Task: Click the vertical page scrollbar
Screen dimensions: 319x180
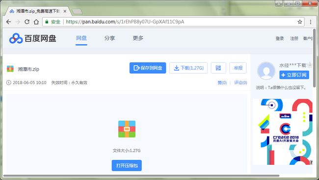Action: click(x=315, y=58)
